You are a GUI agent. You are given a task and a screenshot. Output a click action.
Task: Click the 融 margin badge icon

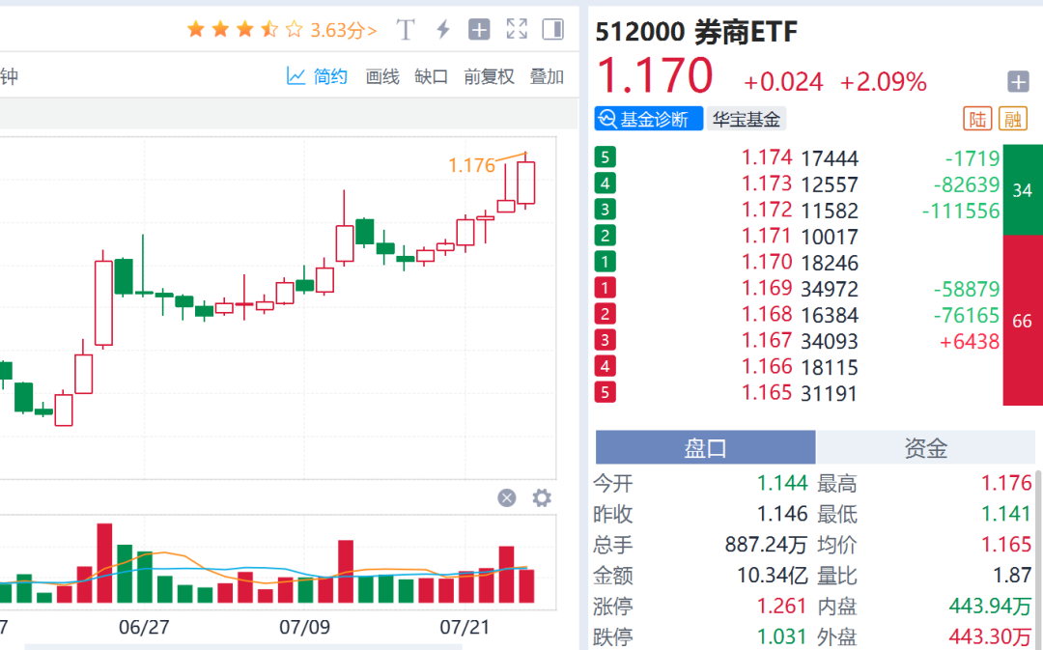coord(1013,119)
